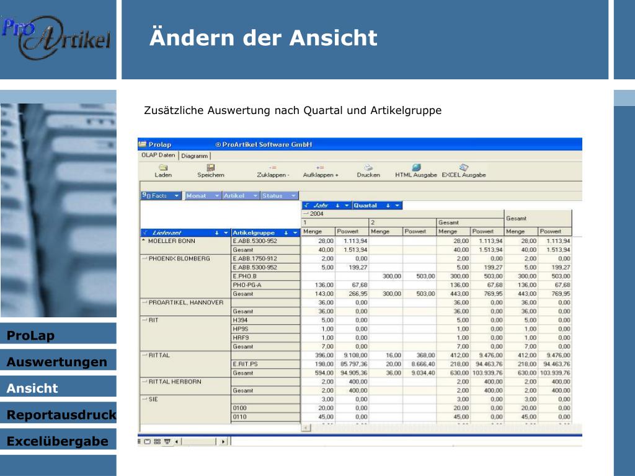Click the slideshow screen icon at bottom
The height and width of the screenshot is (476, 635).
coord(167,441)
